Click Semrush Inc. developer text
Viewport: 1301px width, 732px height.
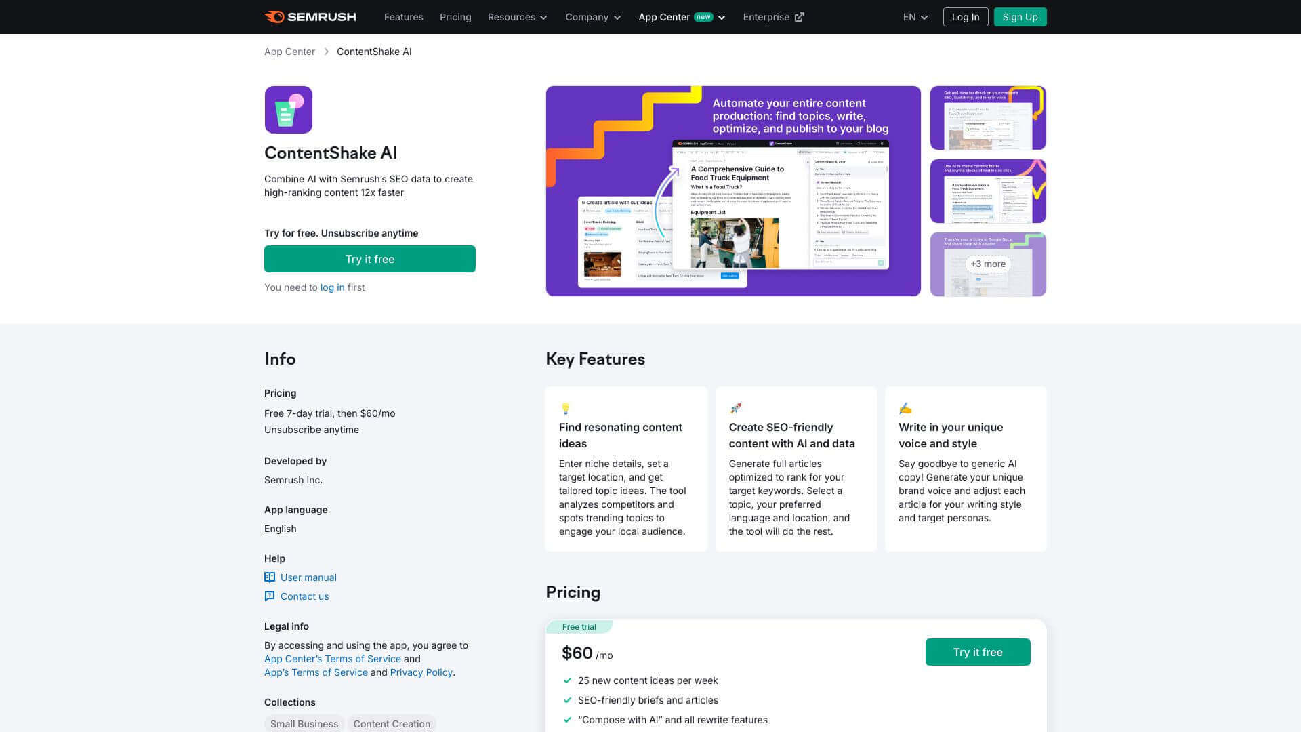(x=293, y=480)
